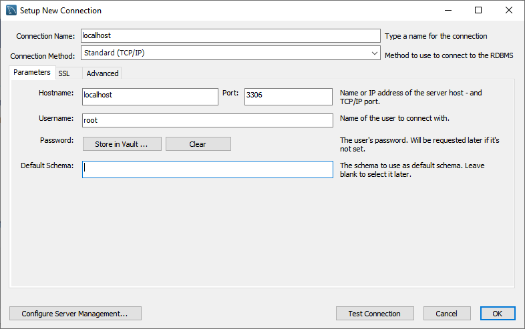Switch to the Parameters tab
The height and width of the screenshot is (329, 525).
click(x=31, y=73)
